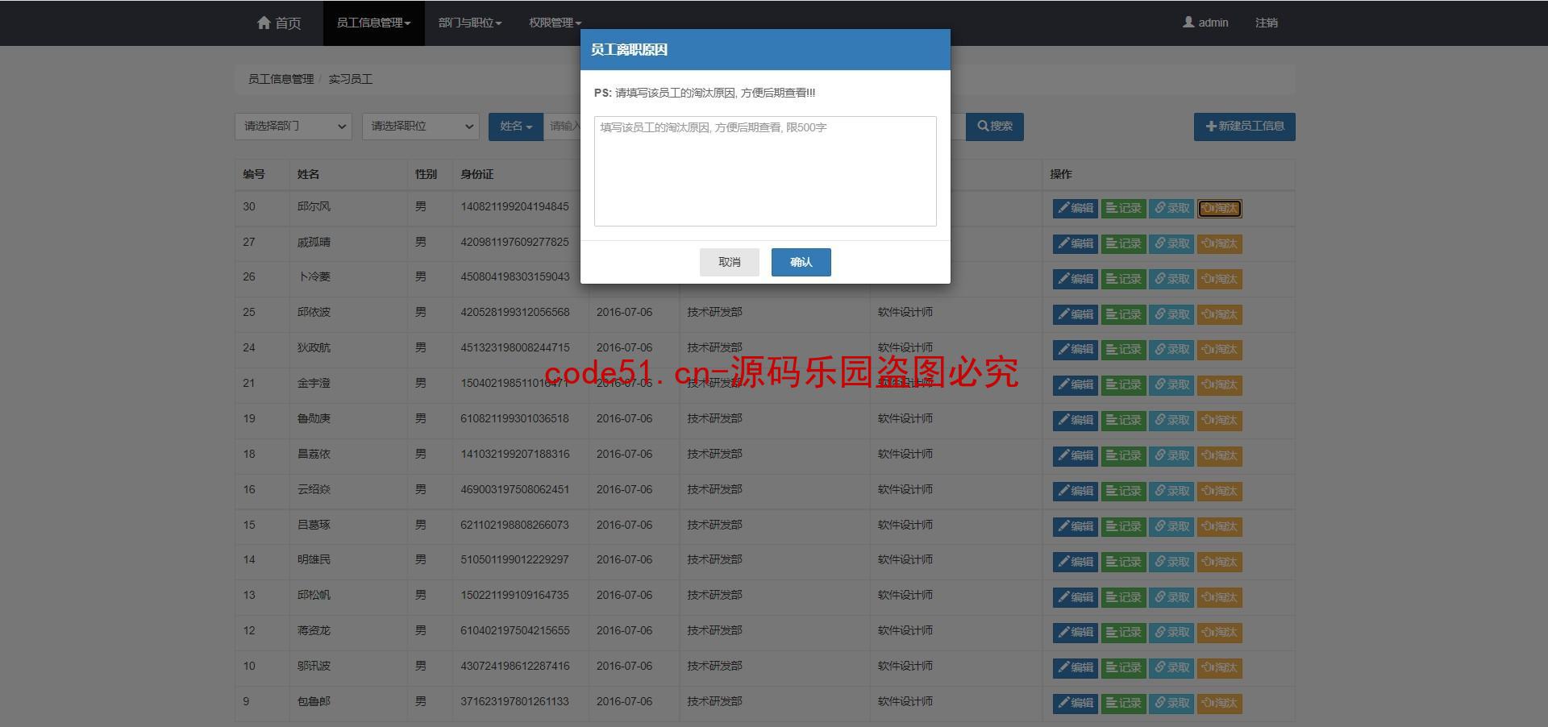Open 权限管理 navbar menu

(x=555, y=23)
